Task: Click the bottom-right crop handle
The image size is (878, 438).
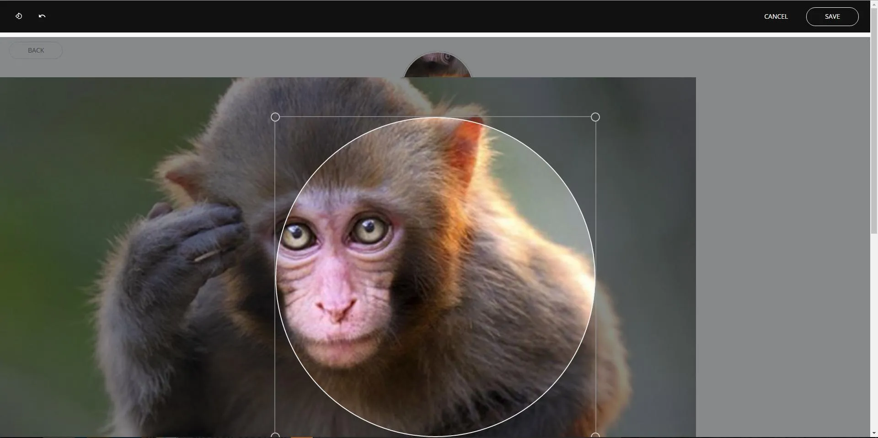Action: click(595, 435)
